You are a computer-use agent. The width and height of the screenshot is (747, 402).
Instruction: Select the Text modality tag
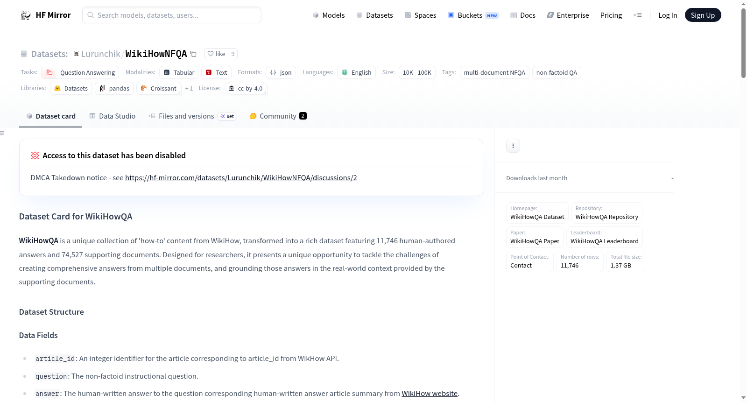(x=216, y=72)
